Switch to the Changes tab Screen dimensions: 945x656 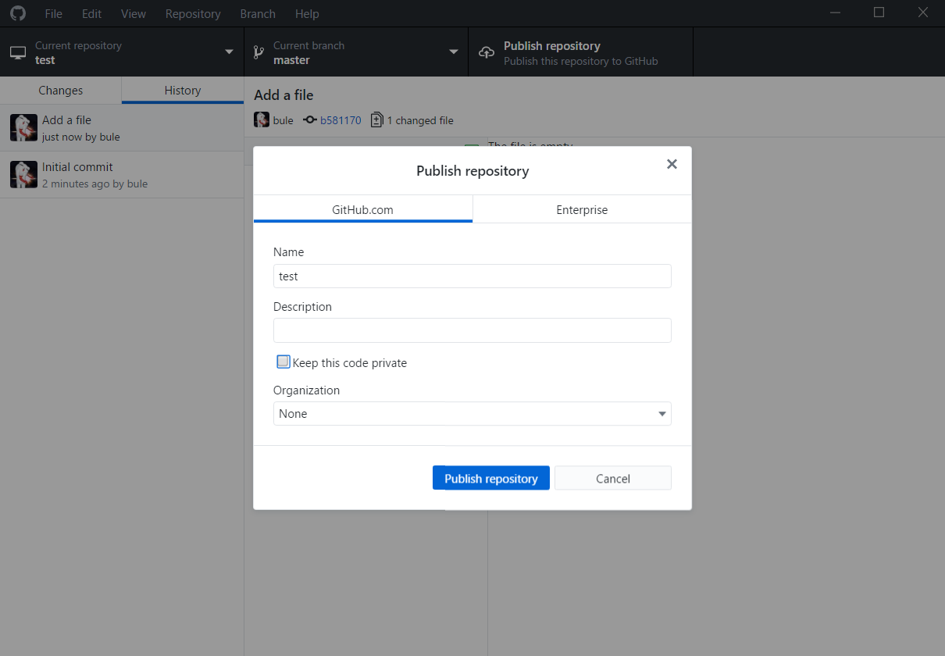point(61,91)
